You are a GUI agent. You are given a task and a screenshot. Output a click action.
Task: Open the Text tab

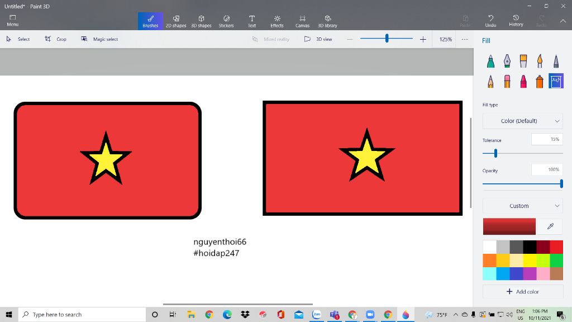click(x=252, y=21)
